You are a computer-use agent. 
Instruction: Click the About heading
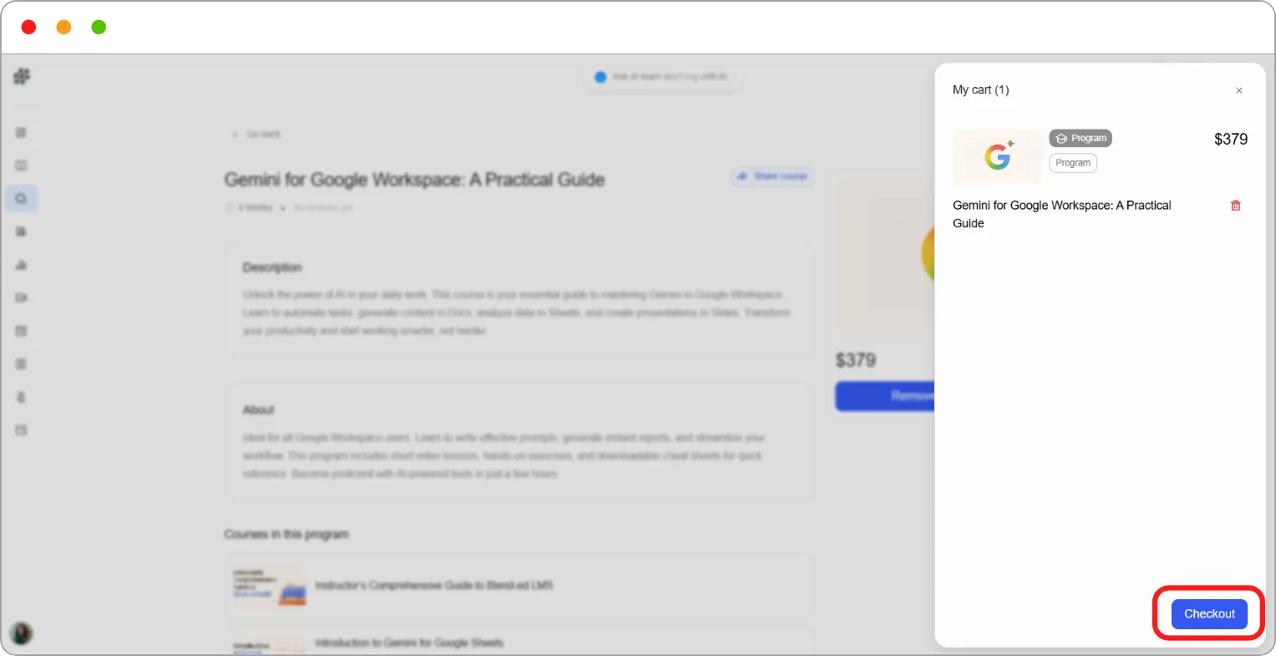click(258, 409)
